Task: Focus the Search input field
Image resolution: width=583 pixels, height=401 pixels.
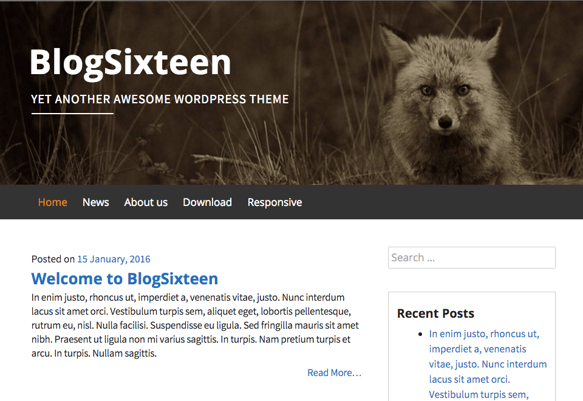Action: (471, 258)
